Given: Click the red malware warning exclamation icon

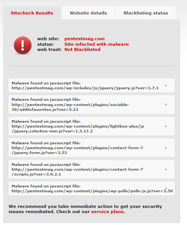Looking at the screenshot, I should point(23,45).
